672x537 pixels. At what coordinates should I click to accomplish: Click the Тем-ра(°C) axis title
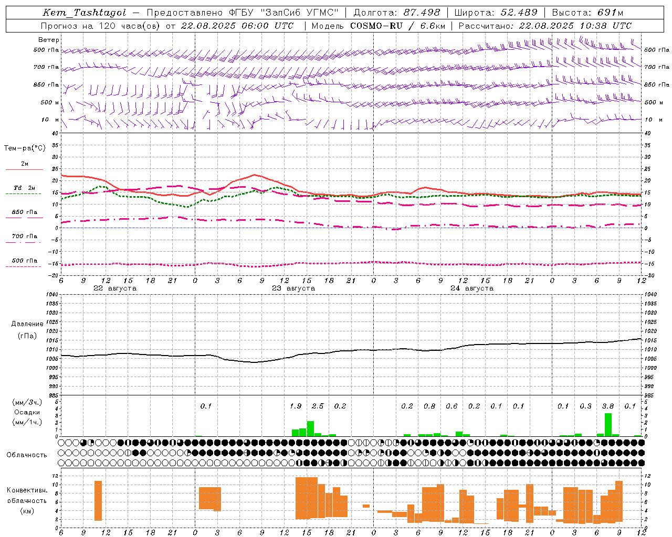pos(25,148)
